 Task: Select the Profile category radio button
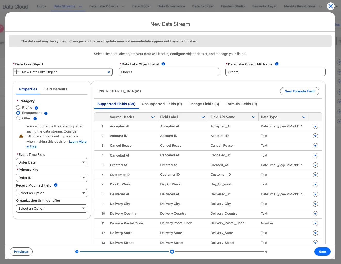[18, 107]
